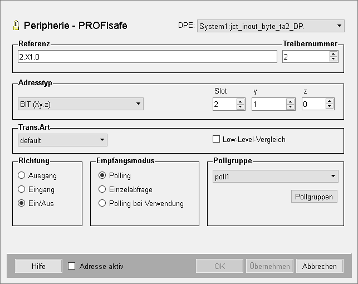The width and height of the screenshot is (358, 284).
Task: Enable the Low-Level-Vergleich checkbox
Action: pos(216,139)
